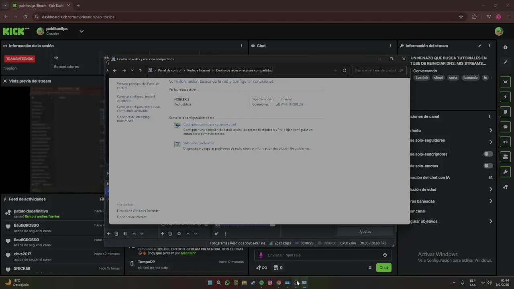Bookmark this page with the star icon
This screenshot has width=514, height=289.
coord(461,17)
